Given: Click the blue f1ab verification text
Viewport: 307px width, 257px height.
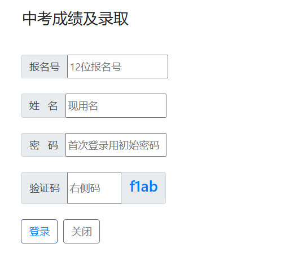Looking at the screenshot, I should tap(143, 186).
